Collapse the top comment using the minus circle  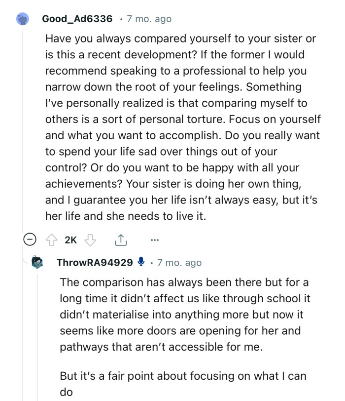tap(31, 240)
